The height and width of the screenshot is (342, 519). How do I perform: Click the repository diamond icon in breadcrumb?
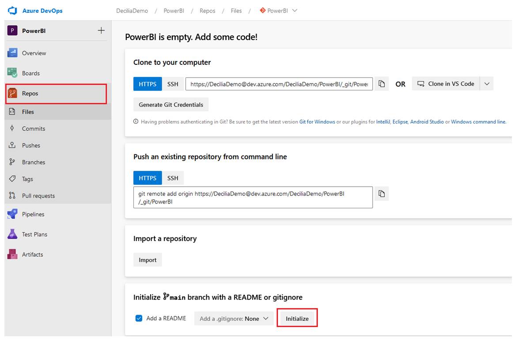point(262,11)
